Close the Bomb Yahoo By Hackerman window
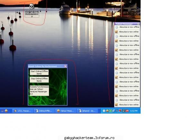Viewport: 187px width, 140px height. pos(65,66)
